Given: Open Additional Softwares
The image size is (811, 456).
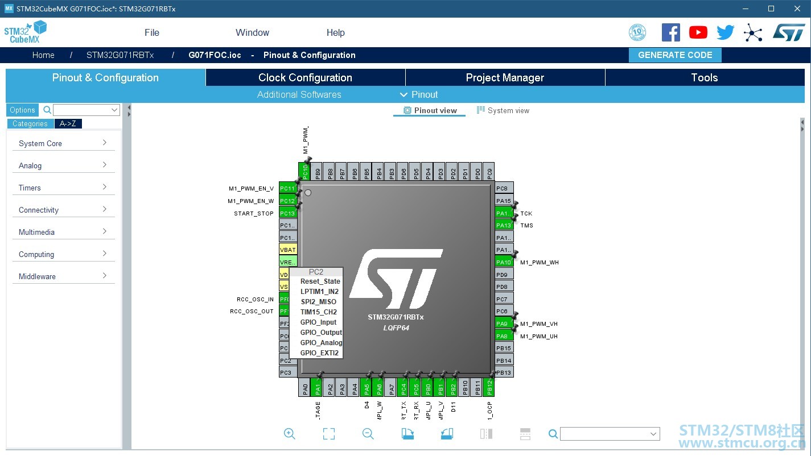Looking at the screenshot, I should pyautogui.click(x=299, y=94).
